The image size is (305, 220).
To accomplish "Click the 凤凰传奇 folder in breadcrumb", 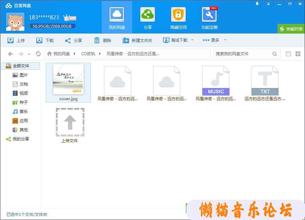I will 133,53.
